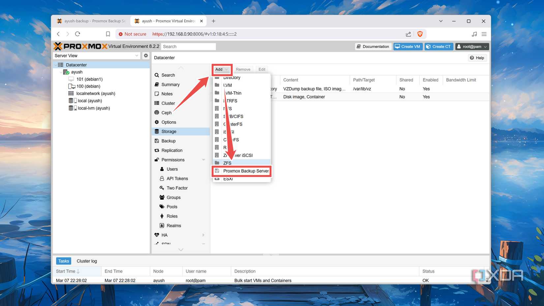This screenshot has height=306, width=544.
Task: Choose ESXi from the Add menu
Action: pos(242,179)
